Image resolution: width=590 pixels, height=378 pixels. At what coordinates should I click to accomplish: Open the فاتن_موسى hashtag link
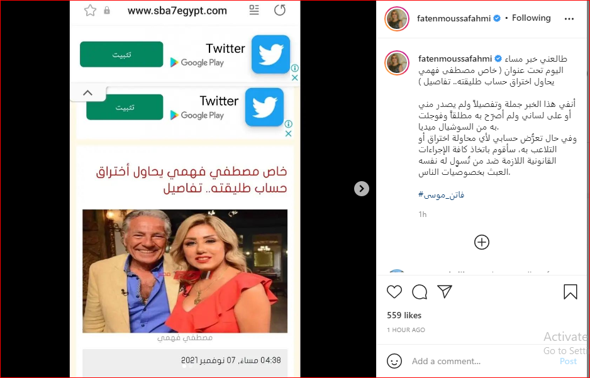pyautogui.click(x=442, y=194)
